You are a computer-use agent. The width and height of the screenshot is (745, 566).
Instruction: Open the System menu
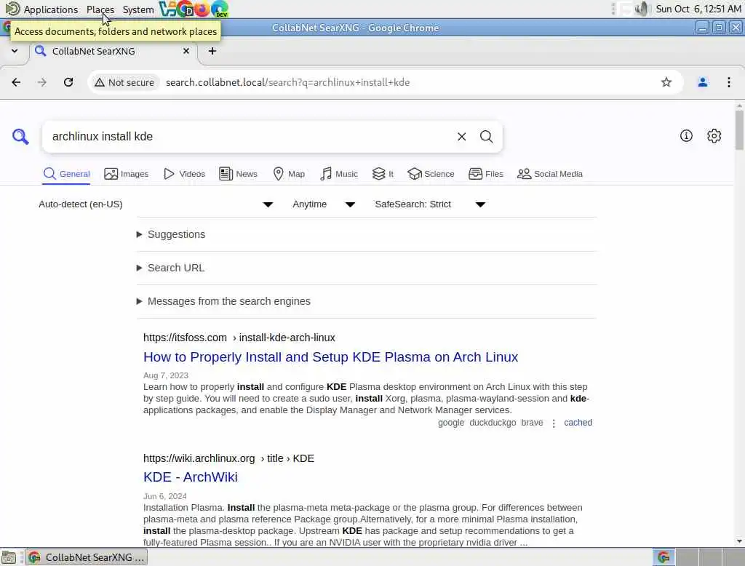[138, 9]
